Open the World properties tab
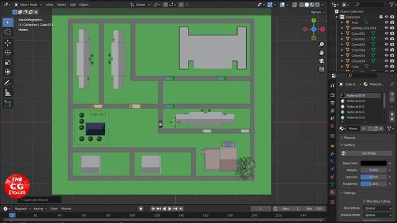 [x=332, y=126]
